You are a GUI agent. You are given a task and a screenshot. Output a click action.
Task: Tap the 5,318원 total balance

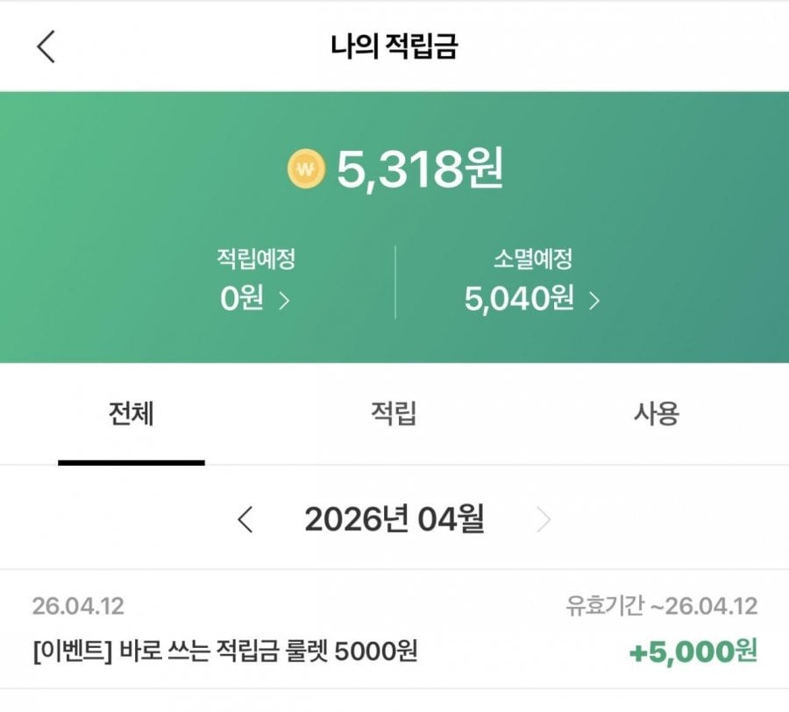point(420,168)
